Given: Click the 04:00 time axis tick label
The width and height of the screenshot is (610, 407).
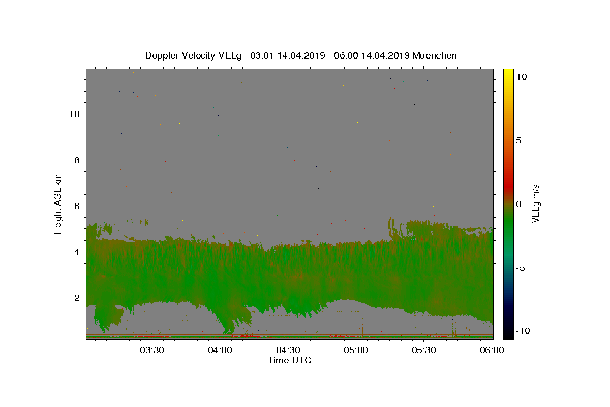Looking at the screenshot, I should [x=220, y=350].
